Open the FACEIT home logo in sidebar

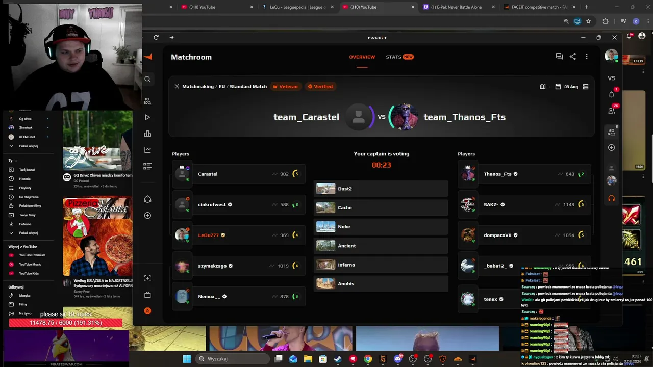pyautogui.click(x=148, y=57)
